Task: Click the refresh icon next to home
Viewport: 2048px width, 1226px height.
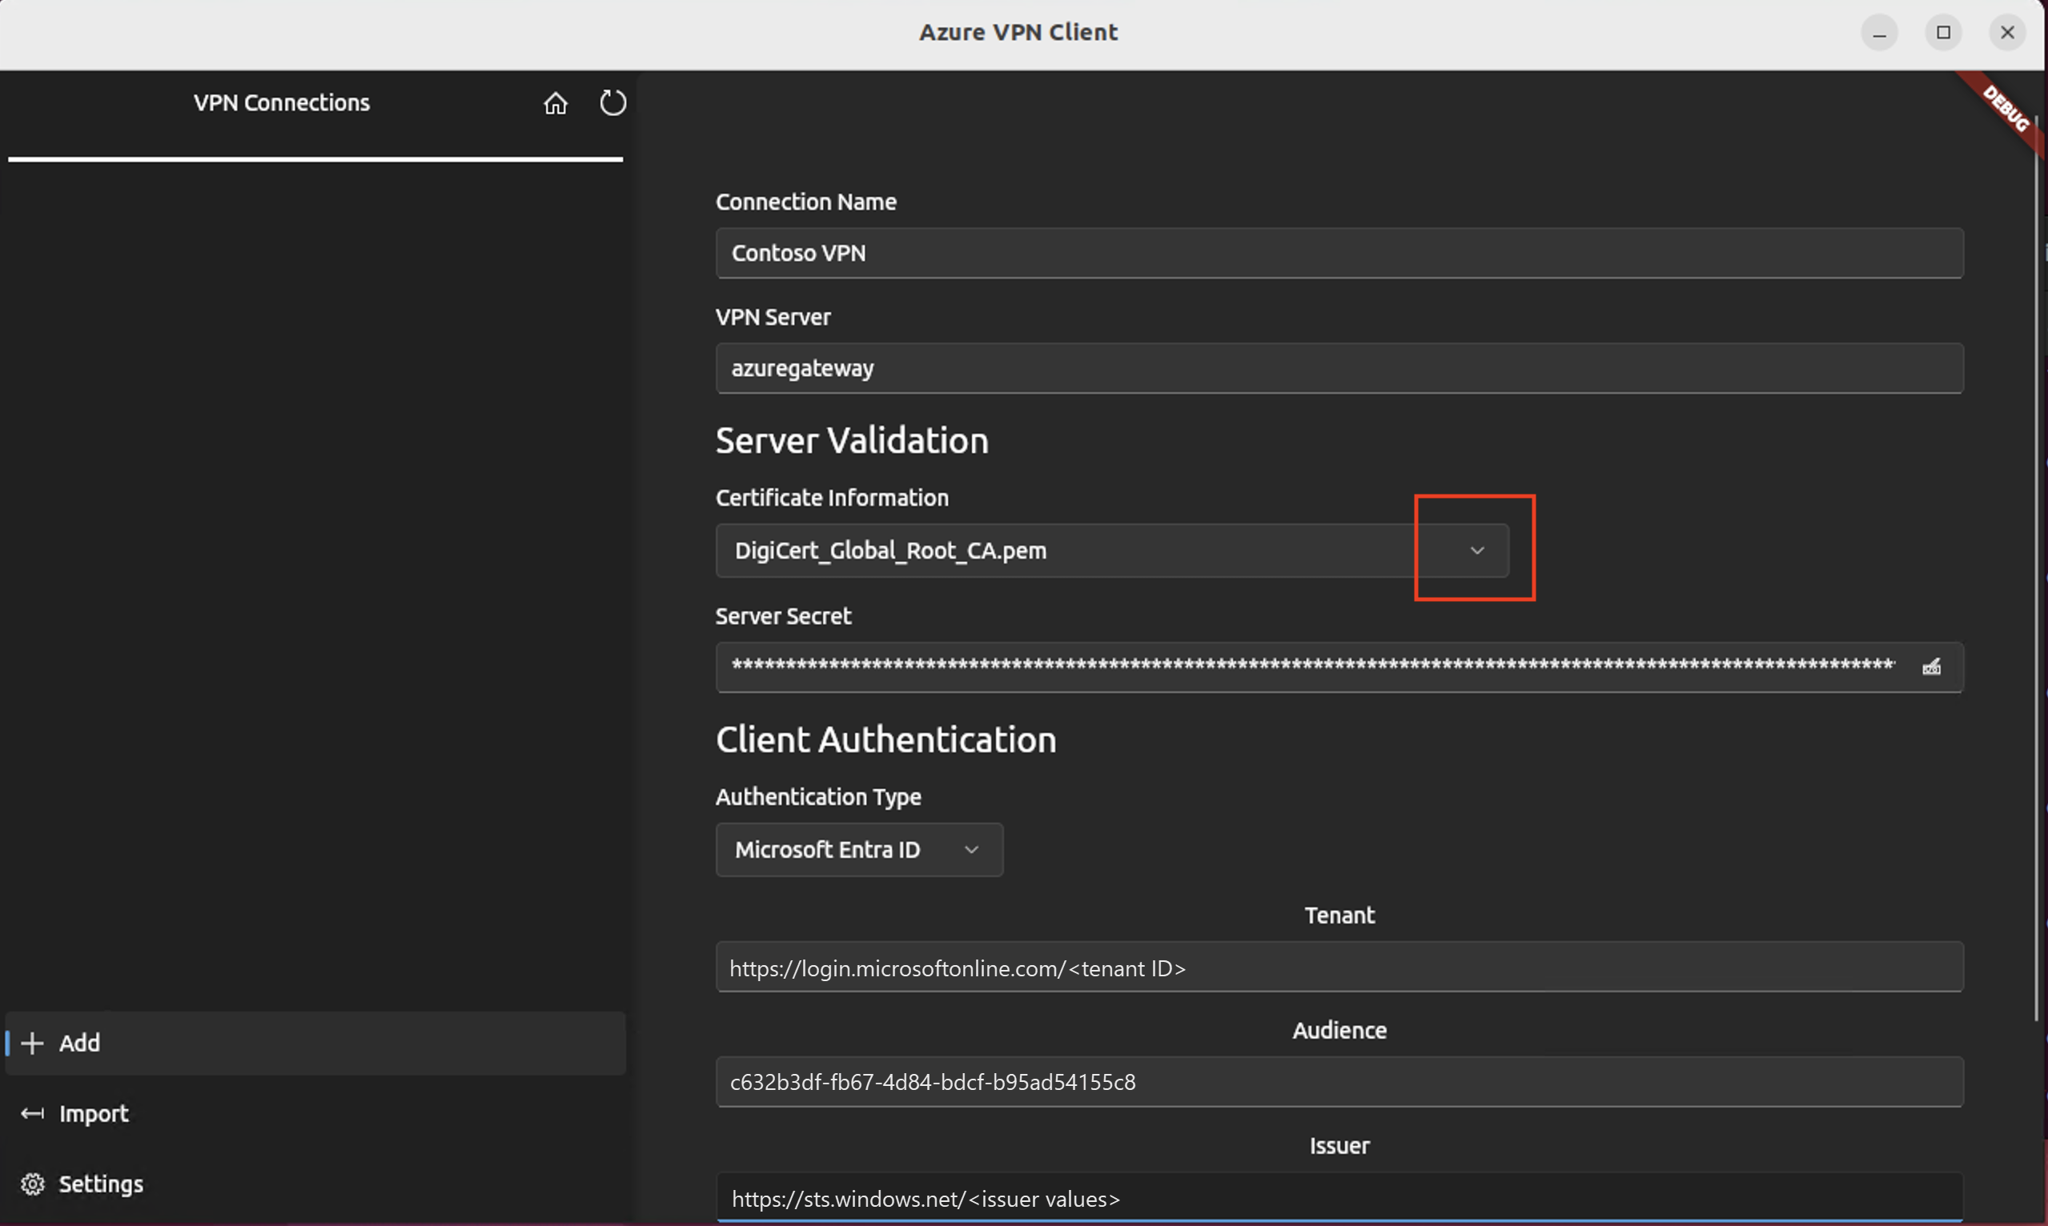Action: [x=612, y=103]
